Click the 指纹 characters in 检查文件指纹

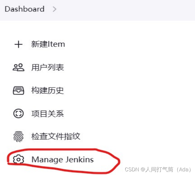click(x=72, y=136)
